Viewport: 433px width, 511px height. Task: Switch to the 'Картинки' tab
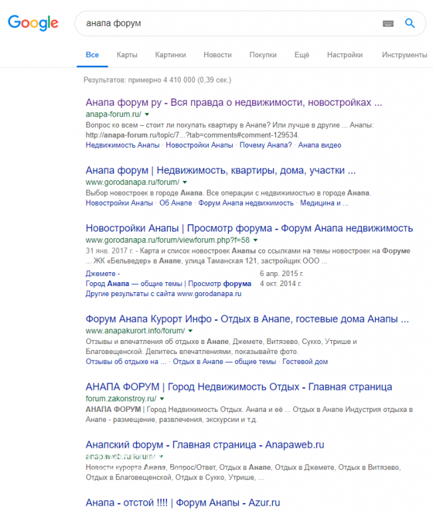pos(170,55)
